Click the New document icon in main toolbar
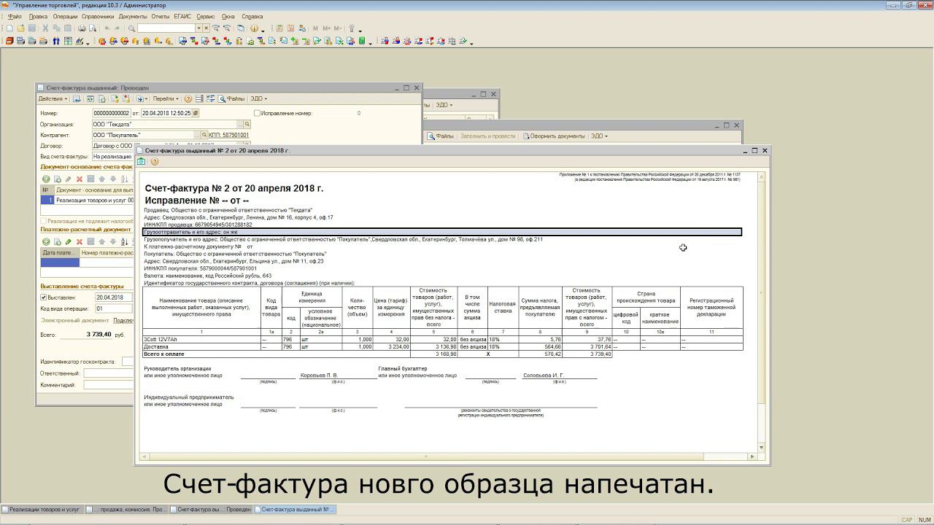The height and width of the screenshot is (525, 934). (x=10, y=28)
